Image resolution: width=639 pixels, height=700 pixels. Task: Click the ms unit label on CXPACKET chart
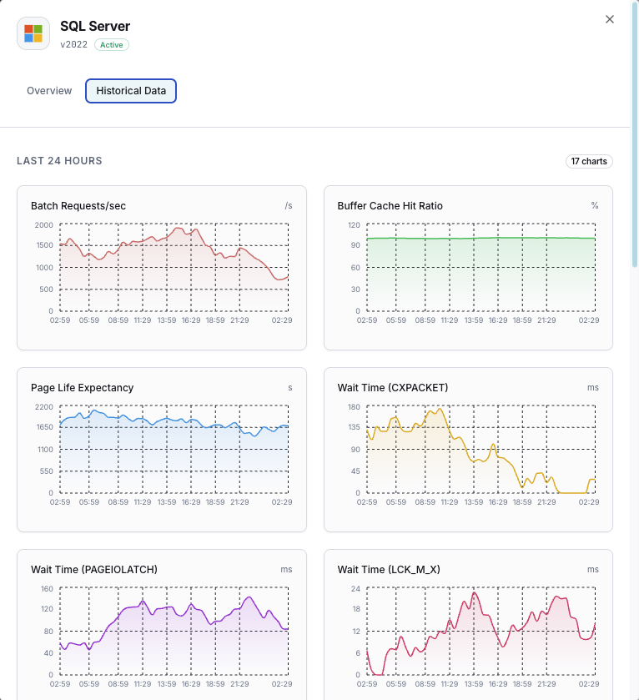tap(592, 387)
